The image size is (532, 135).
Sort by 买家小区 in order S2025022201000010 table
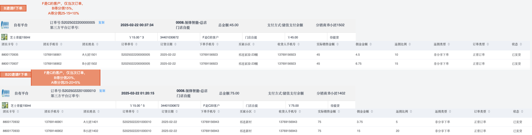point(255,111)
